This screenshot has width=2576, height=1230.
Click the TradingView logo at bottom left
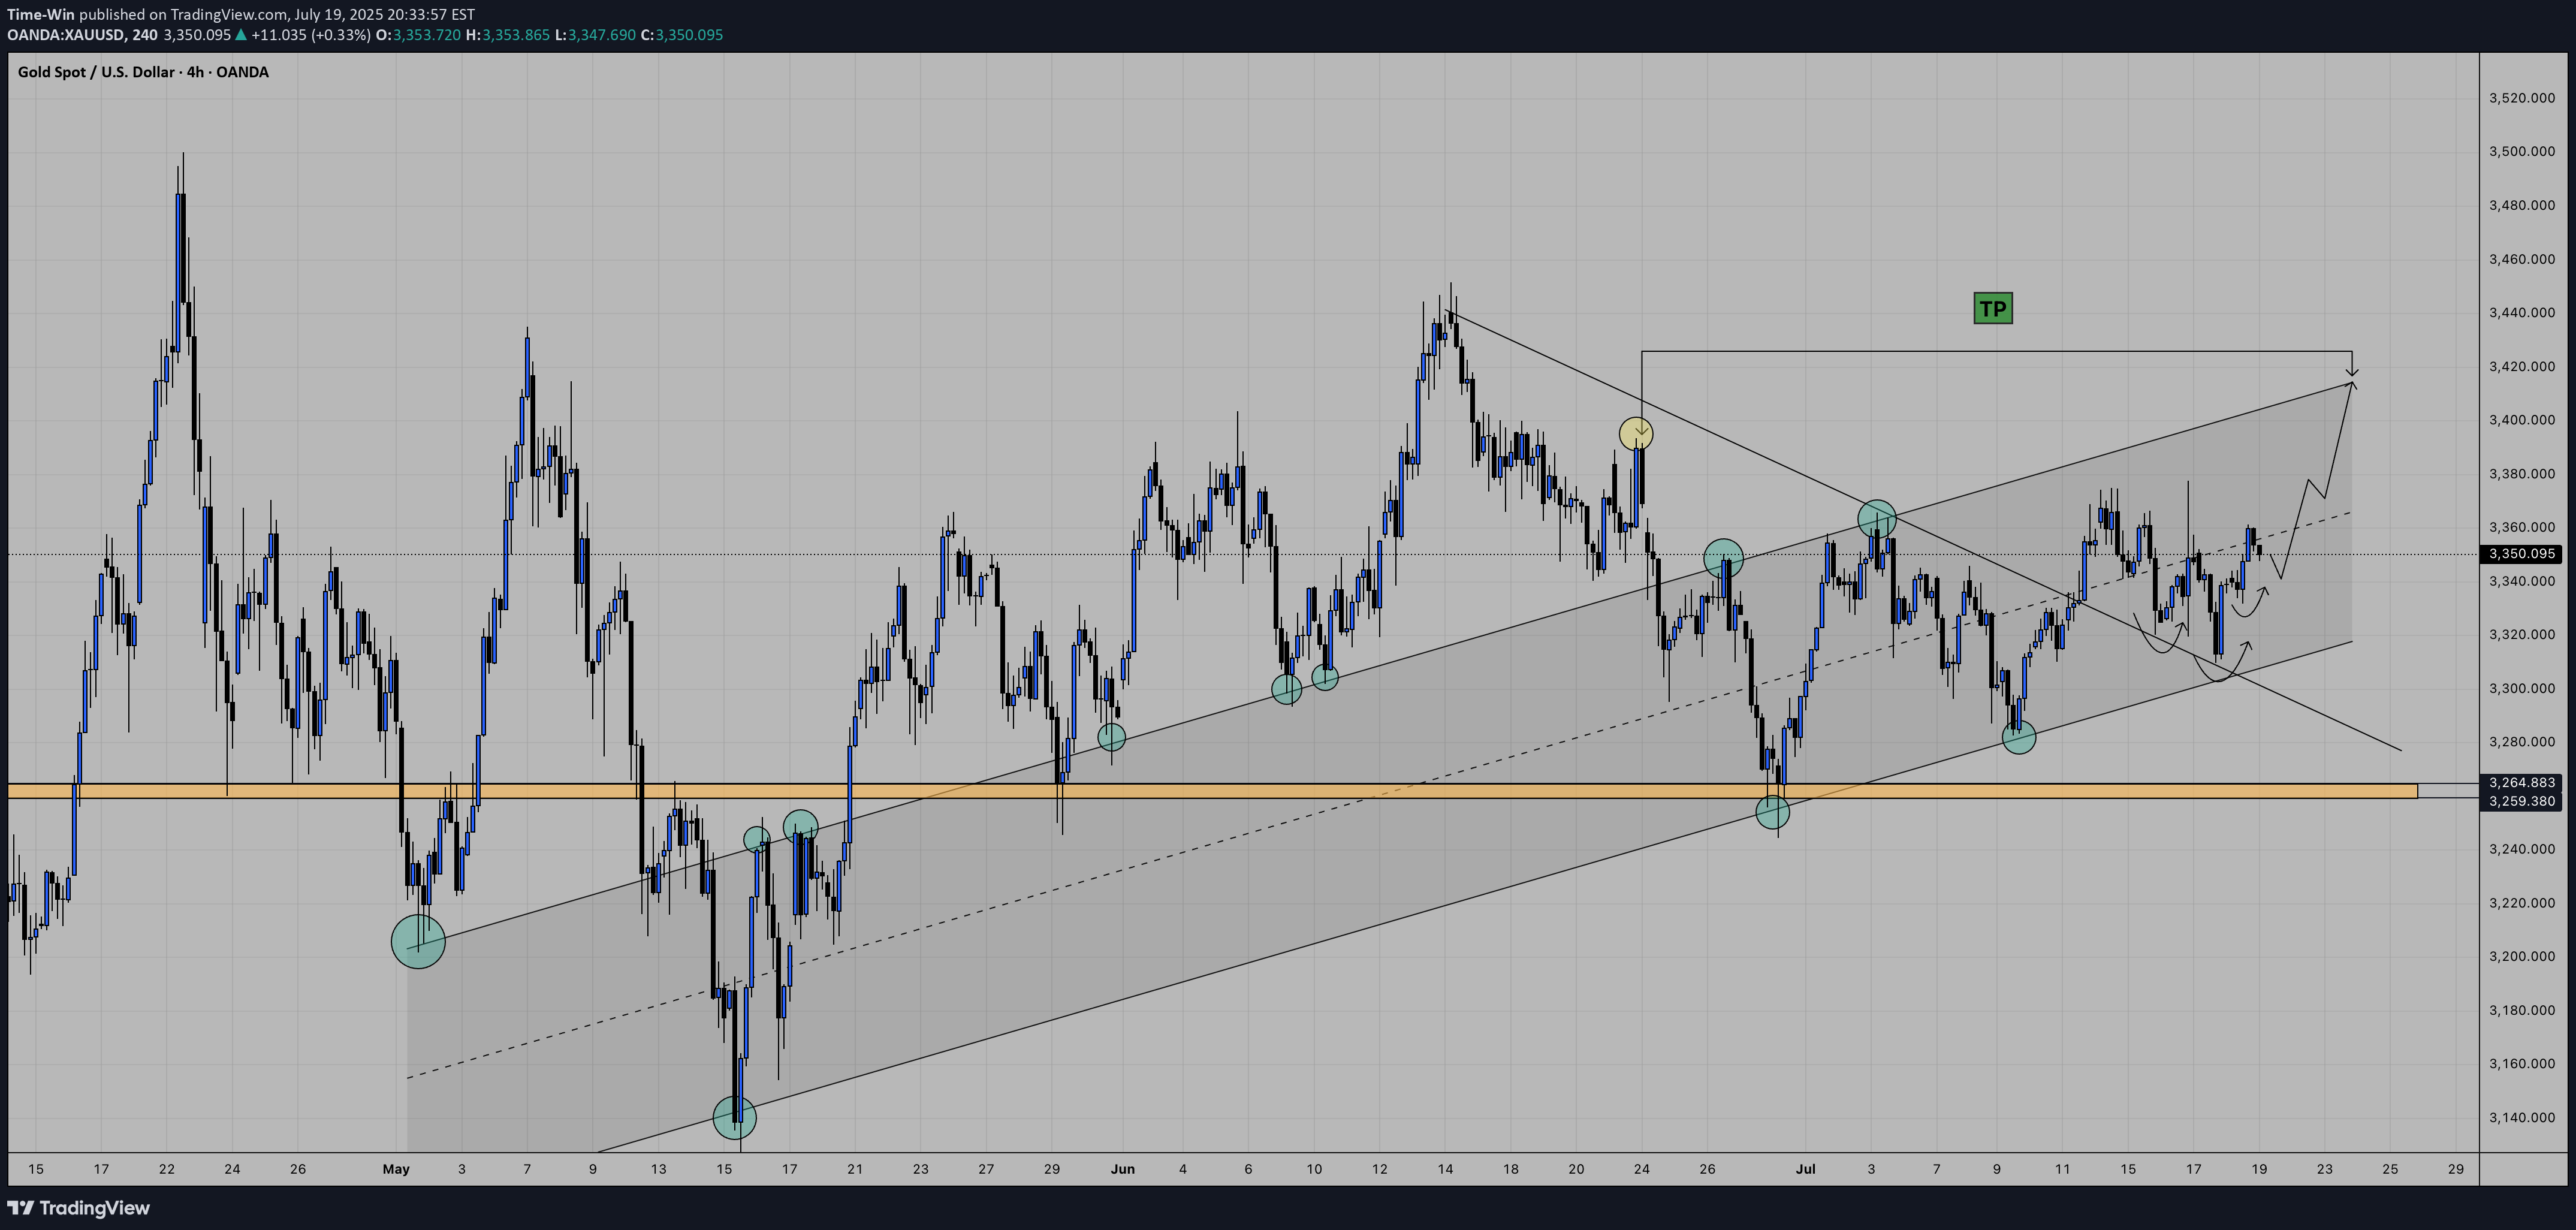pyautogui.click(x=78, y=1207)
